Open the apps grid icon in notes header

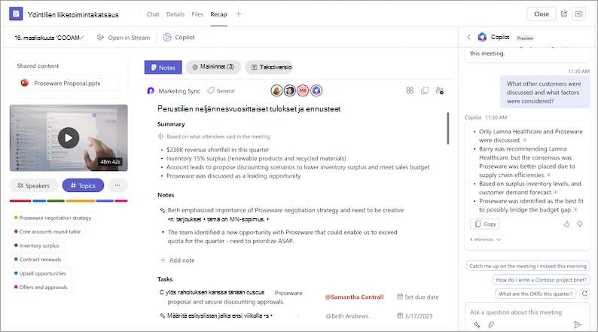410,90
